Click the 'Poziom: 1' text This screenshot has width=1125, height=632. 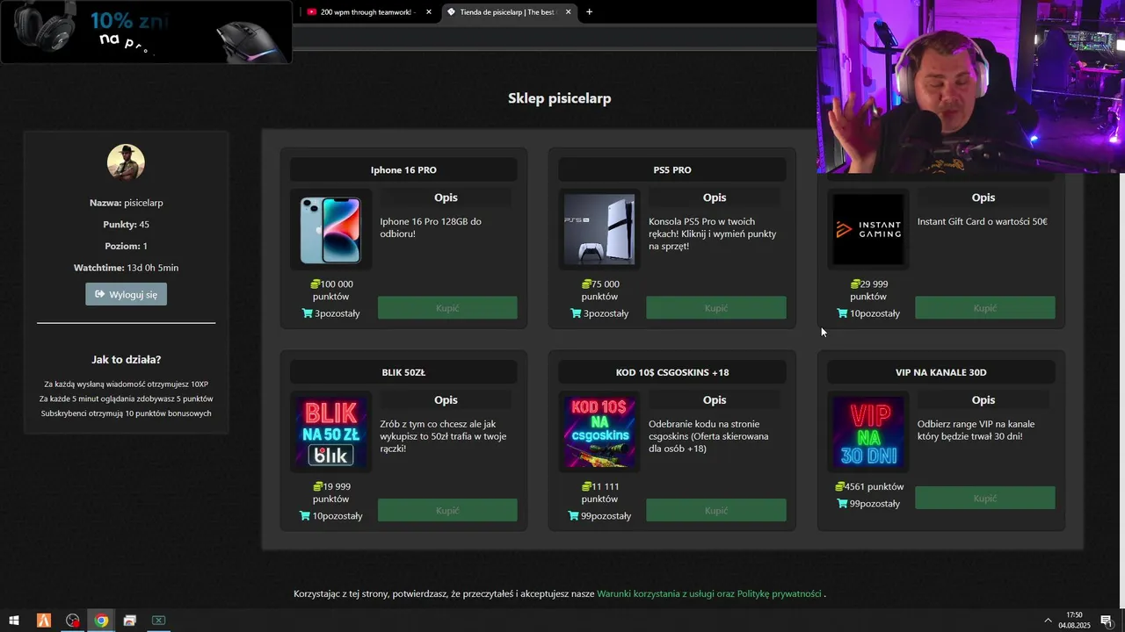click(126, 247)
